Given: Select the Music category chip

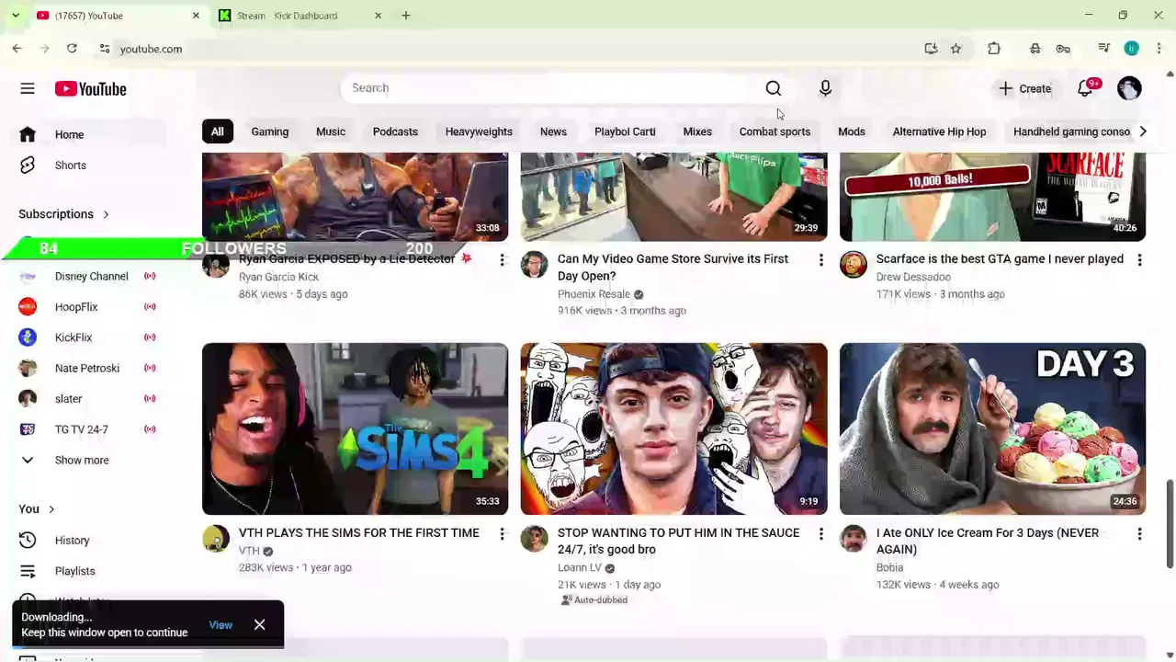Looking at the screenshot, I should 331,131.
